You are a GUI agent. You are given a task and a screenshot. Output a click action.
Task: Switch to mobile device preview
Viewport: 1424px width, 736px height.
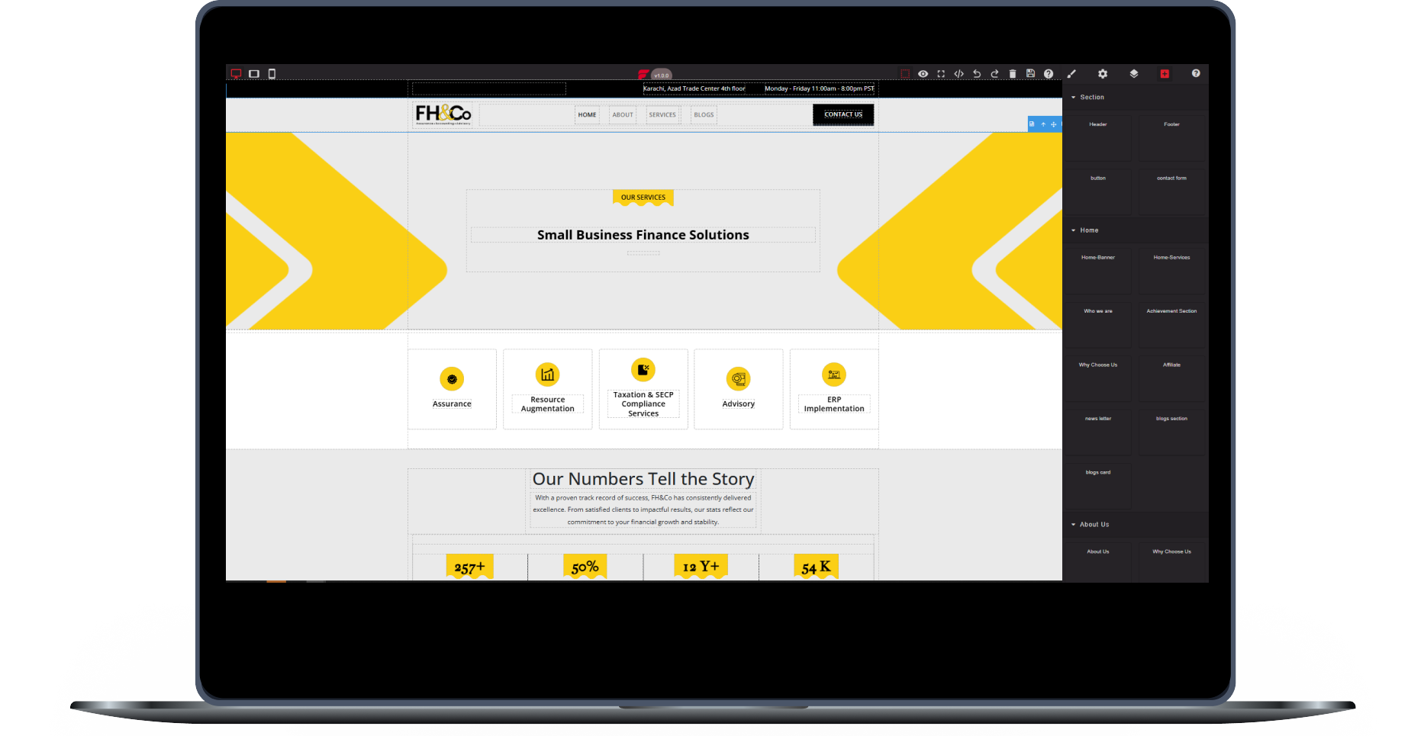(272, 74)
